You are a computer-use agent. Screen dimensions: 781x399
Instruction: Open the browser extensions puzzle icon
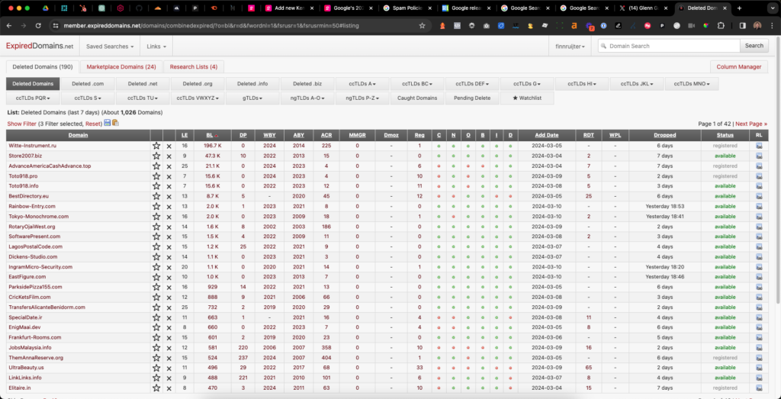tap(721, 26)
